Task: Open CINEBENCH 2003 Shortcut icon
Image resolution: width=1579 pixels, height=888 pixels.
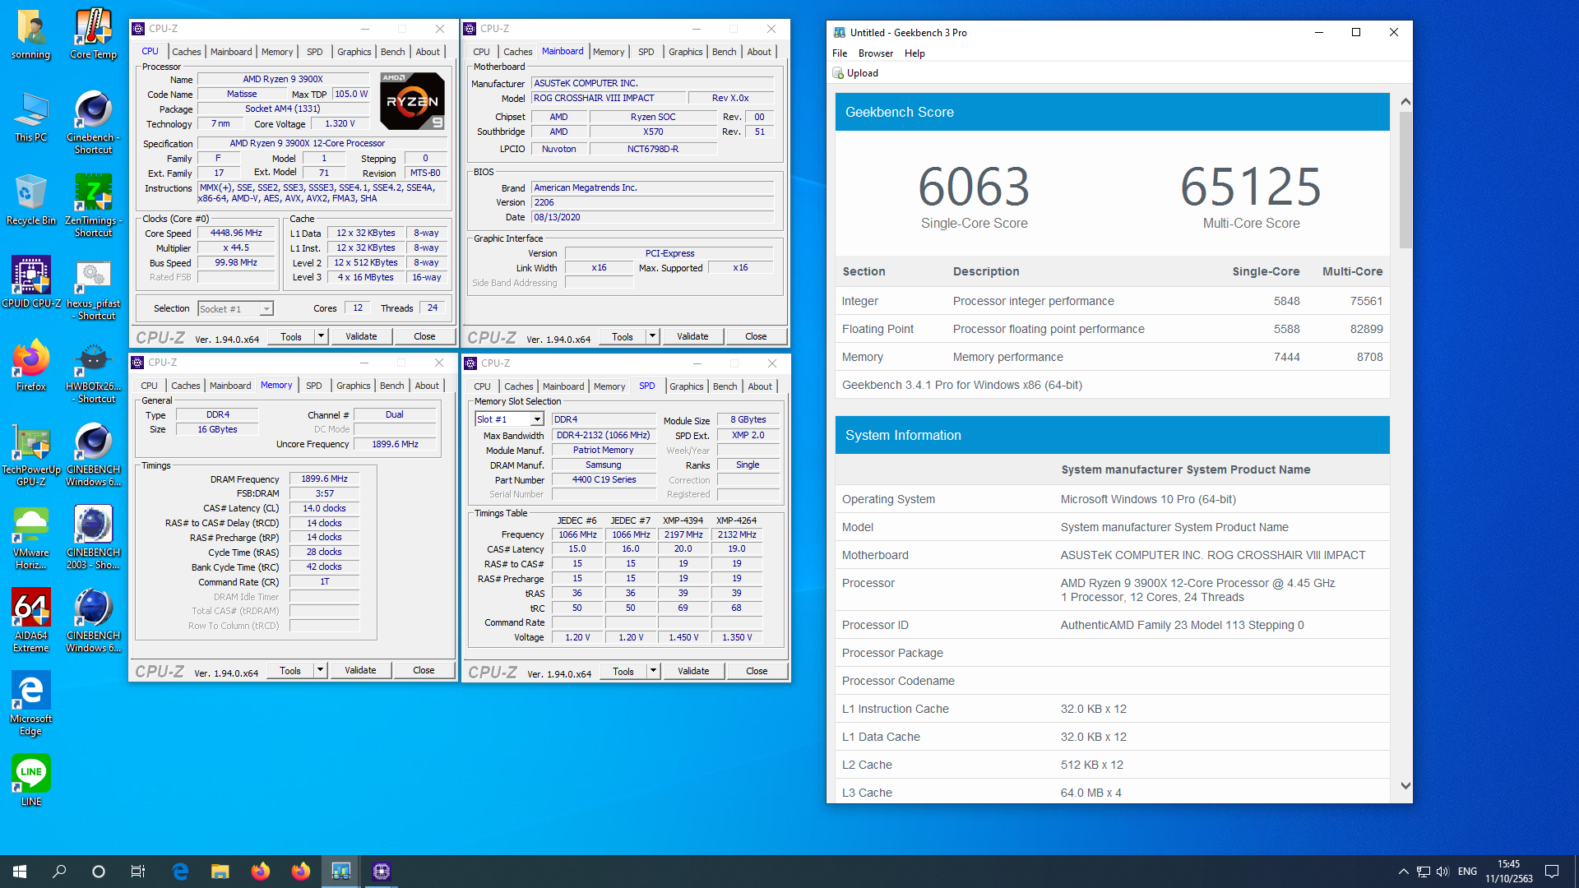Action: pyautogui.click(x=93, y=539)
